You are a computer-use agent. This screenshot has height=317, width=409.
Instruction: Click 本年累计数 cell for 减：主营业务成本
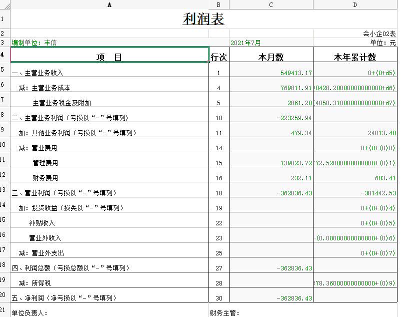click(x=355, y=85)
